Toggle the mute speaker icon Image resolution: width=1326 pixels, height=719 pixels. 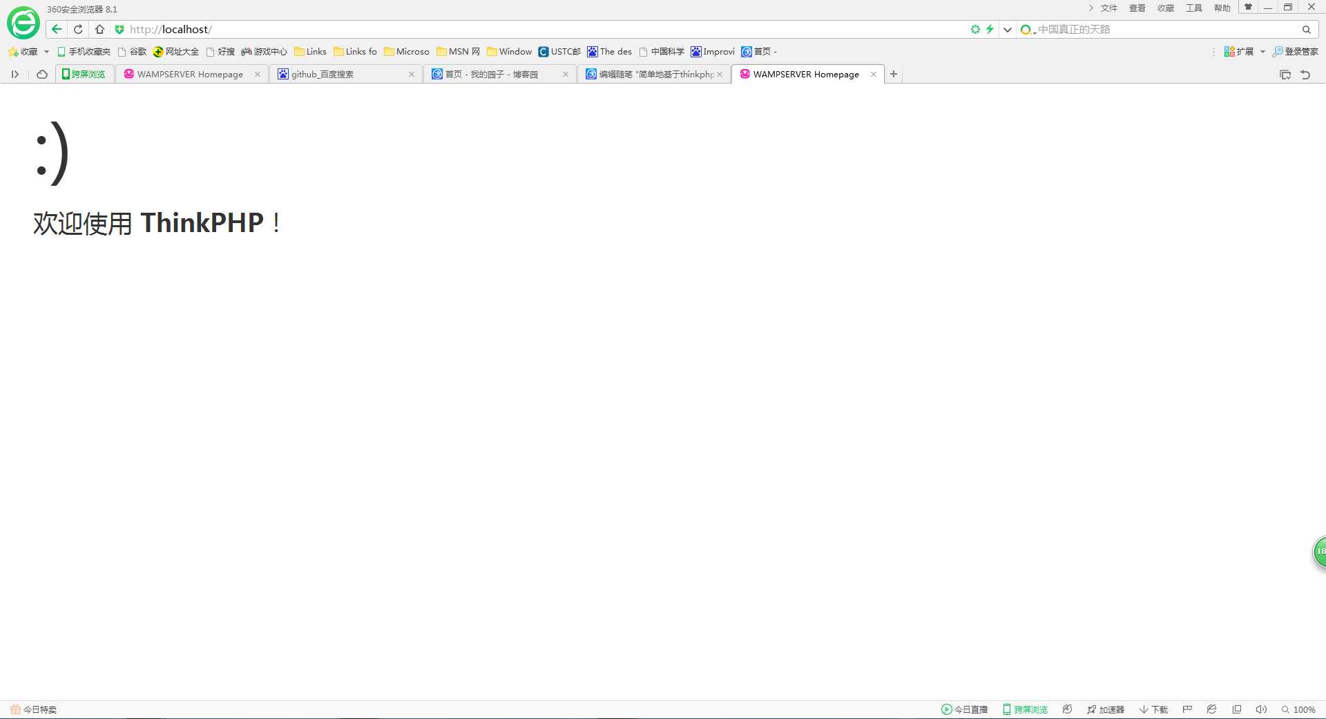1261,709
